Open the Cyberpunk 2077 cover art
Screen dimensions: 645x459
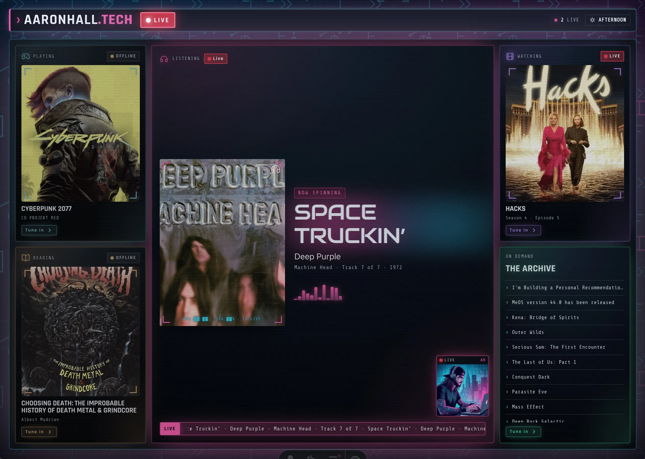tap(80, 134)
